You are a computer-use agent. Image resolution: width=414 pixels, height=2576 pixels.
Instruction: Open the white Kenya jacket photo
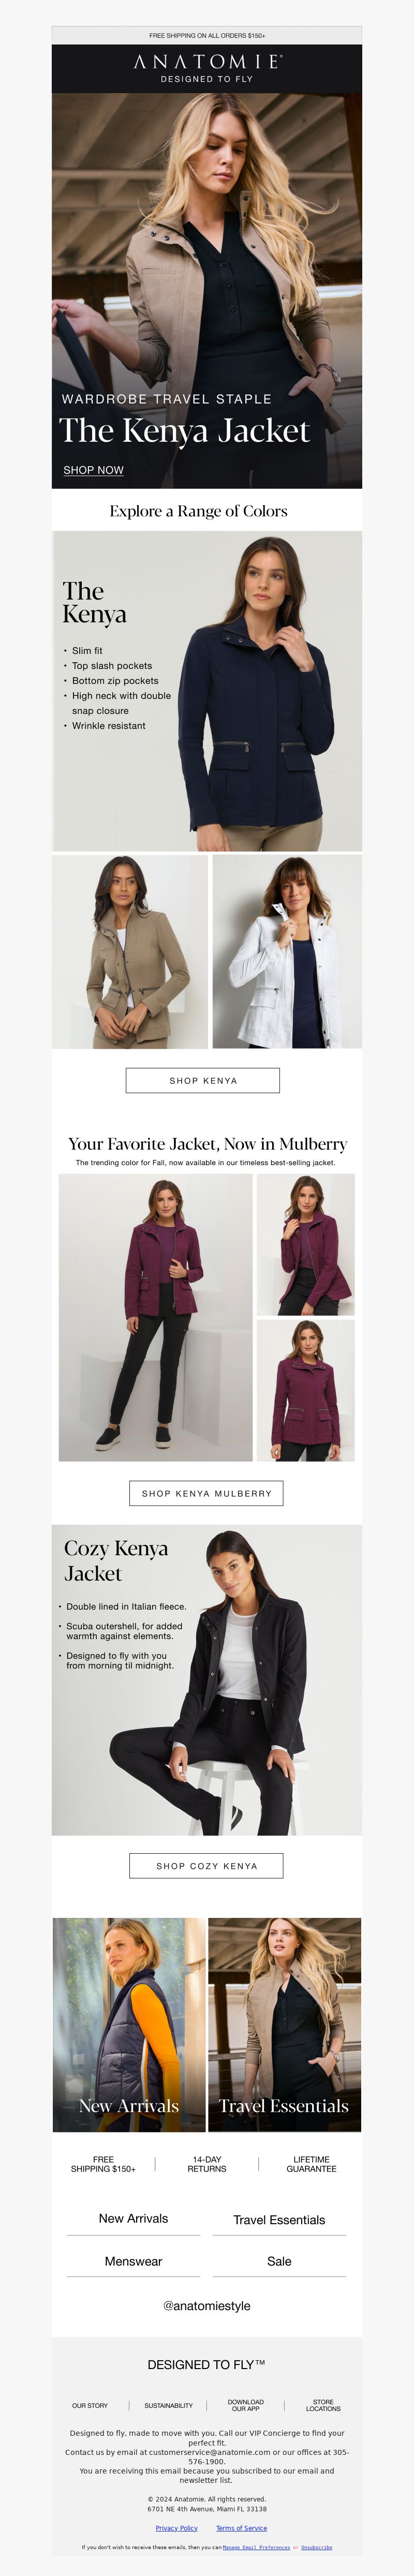tap(287, 951)
